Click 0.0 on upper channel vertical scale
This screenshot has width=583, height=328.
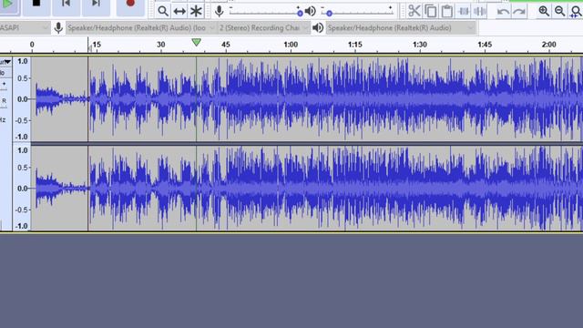click(x=23, y=99)
